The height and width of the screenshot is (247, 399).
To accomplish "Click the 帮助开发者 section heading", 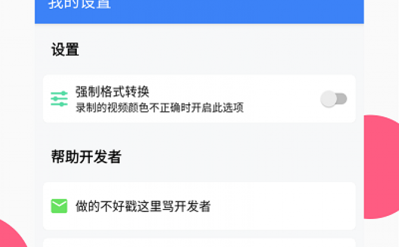I will tap(86, 157).
